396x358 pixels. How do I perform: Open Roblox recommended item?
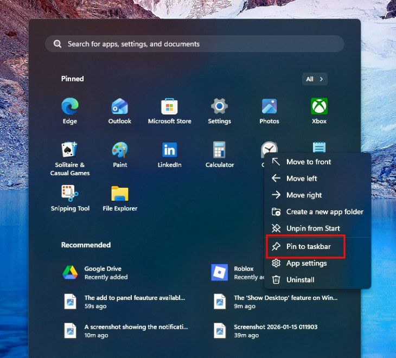pos(238,273)
